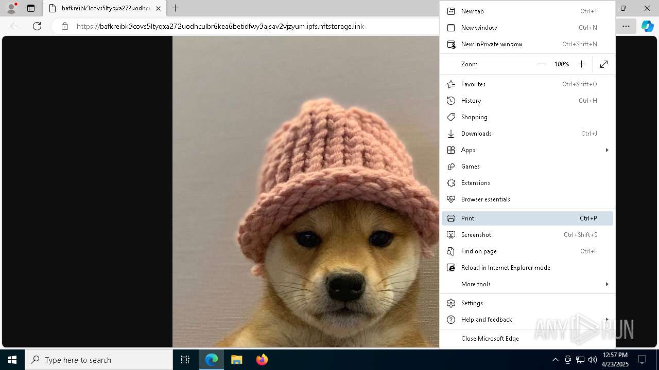Open the Windows Start menu
This screenshot has height=370, width=659.
point(12,360)
